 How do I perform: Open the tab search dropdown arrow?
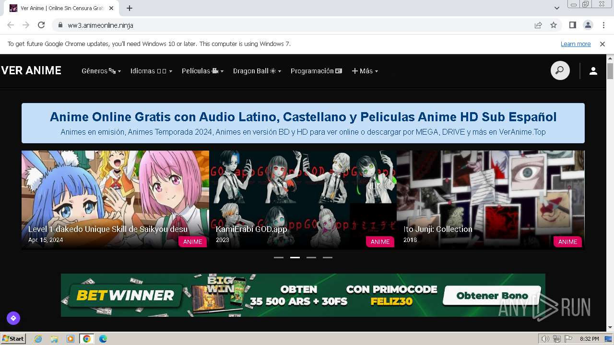[557, 8]
